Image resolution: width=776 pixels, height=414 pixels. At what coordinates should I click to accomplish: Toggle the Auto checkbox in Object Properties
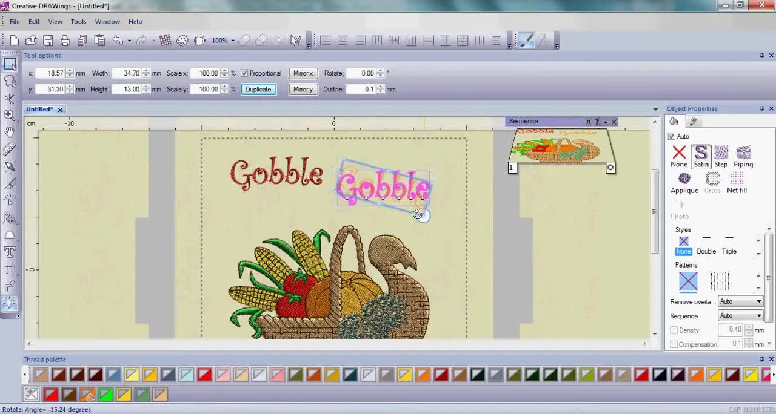[x=672, y=136]
